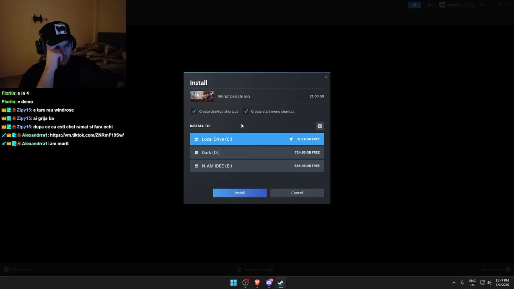
Task: Open ENG US language switcher
Action: tap(472, 283)
